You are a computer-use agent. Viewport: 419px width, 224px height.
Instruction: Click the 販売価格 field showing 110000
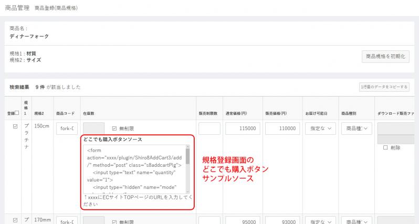pyautogui.click(x=282, y=129)
